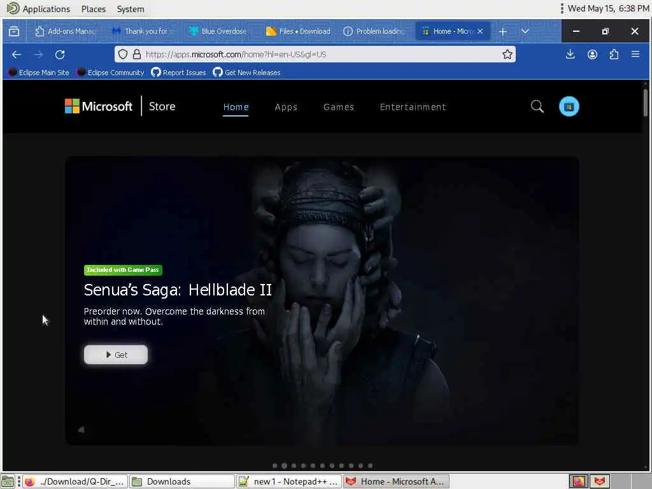Click the clock Wed May 15
The height and width of the screenshot is (489, 652).
608,8
